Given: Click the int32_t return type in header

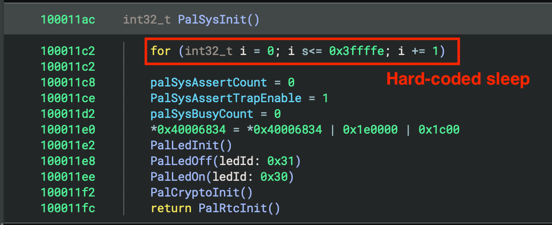Looking at the screenshot, I should coord(146,20).
